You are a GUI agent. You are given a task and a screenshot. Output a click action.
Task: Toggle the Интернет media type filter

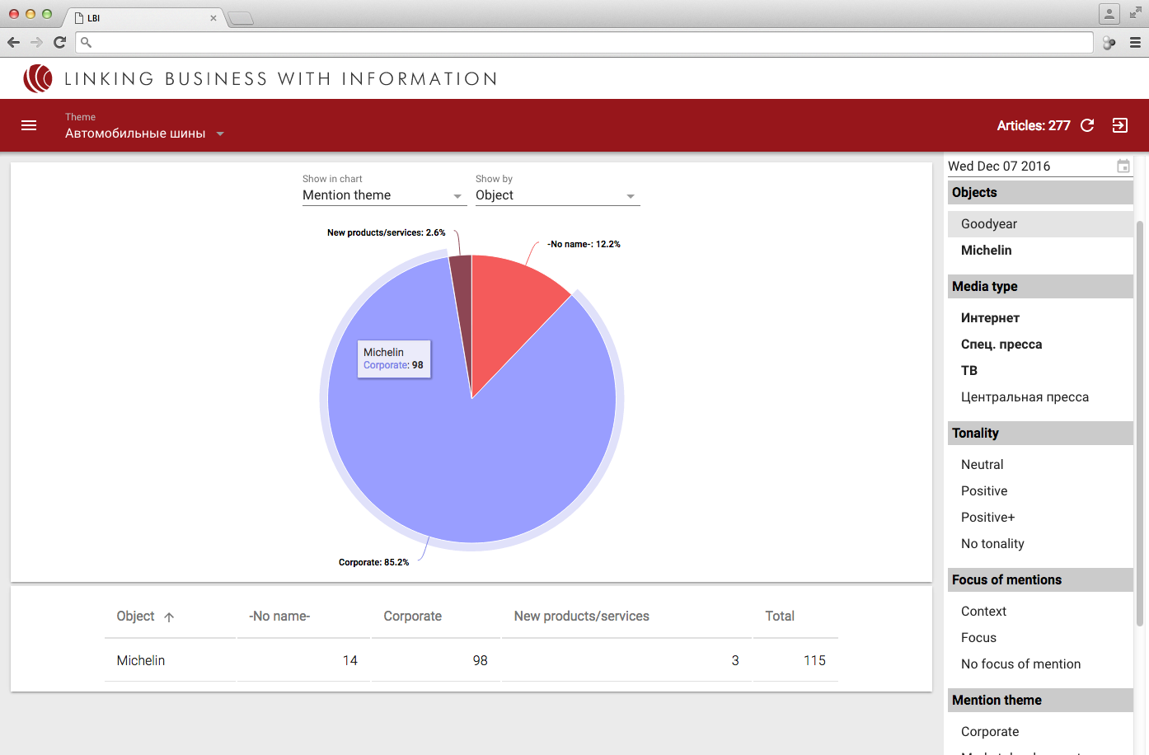point(1040,318)
